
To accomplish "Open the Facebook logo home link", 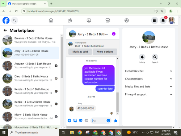I will 6,20.
